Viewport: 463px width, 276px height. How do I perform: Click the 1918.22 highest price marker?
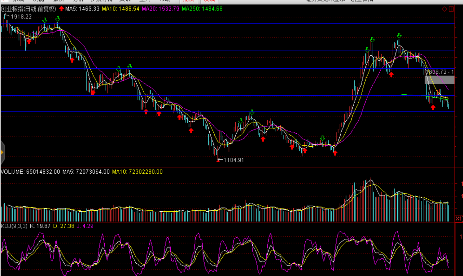(21, 17)
